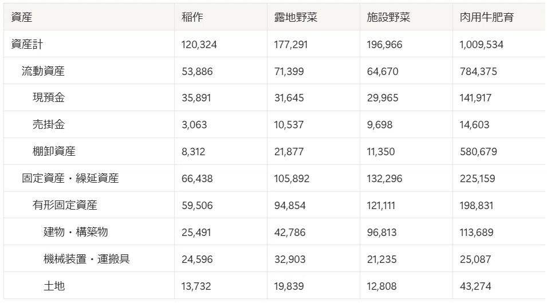Select the 機械装置・運搬具 row label

(x=86, y=259)
